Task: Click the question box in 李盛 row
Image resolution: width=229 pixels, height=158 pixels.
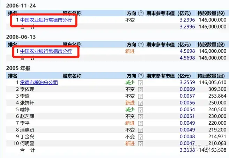Action: click(140, 96)
